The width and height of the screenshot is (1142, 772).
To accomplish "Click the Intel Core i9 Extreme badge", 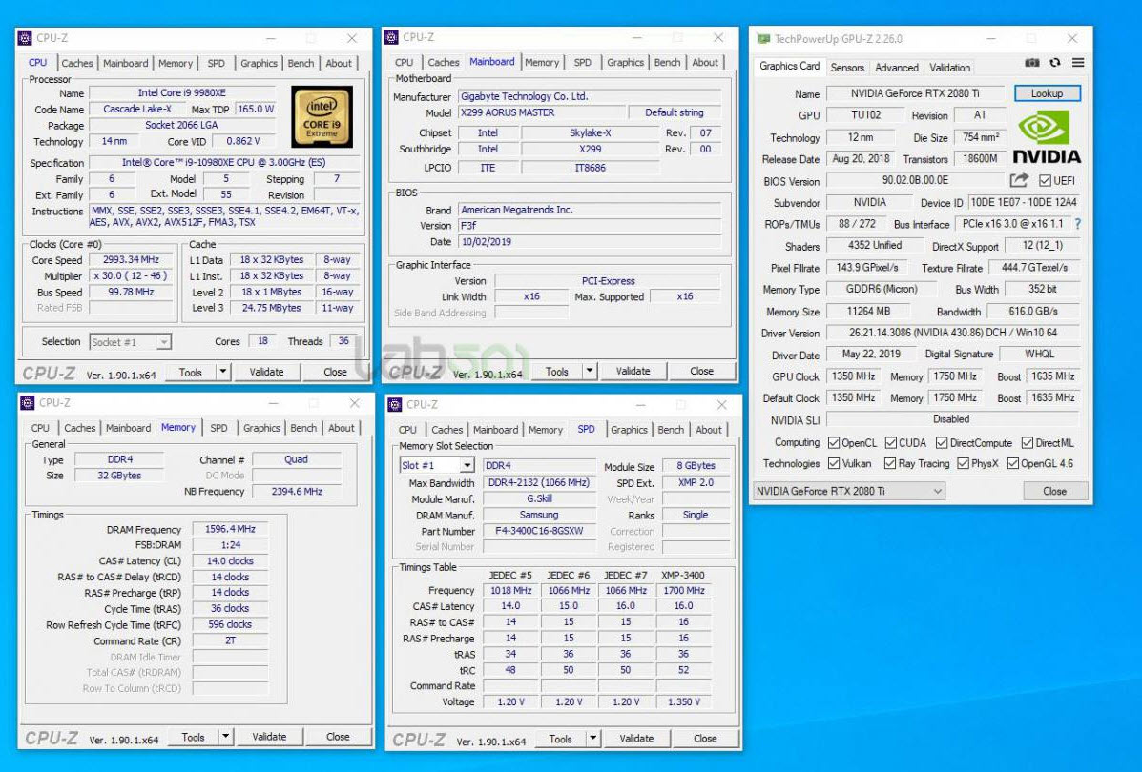I will click(322, 117).
